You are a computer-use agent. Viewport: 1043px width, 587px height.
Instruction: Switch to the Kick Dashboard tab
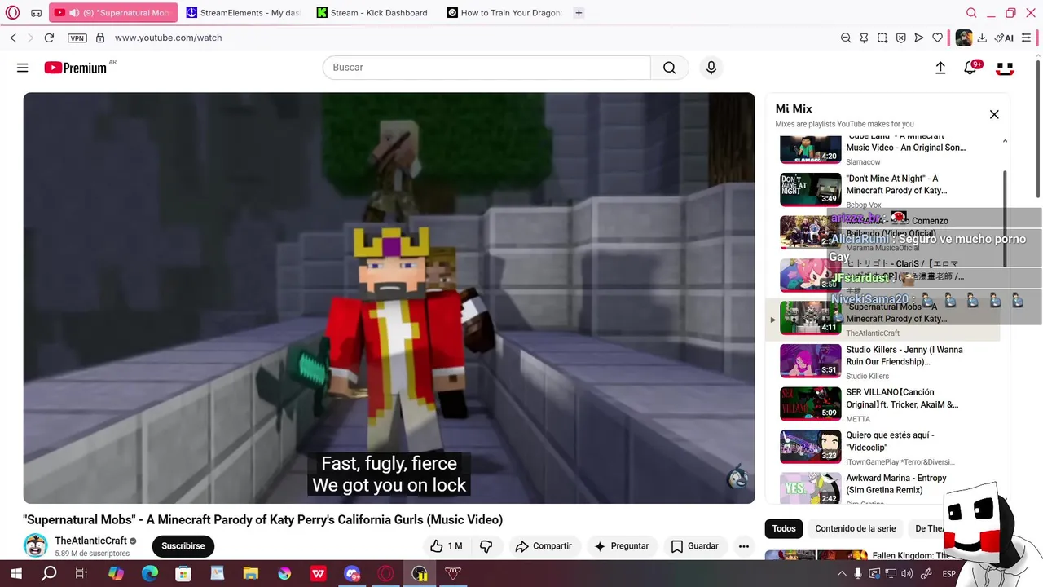(374, 13)
